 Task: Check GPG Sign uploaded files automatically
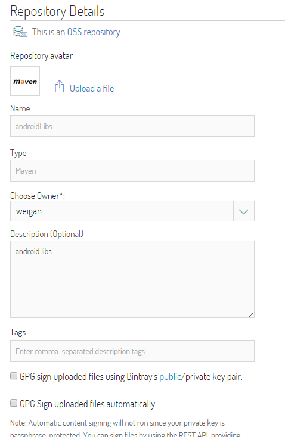(14, 403)
